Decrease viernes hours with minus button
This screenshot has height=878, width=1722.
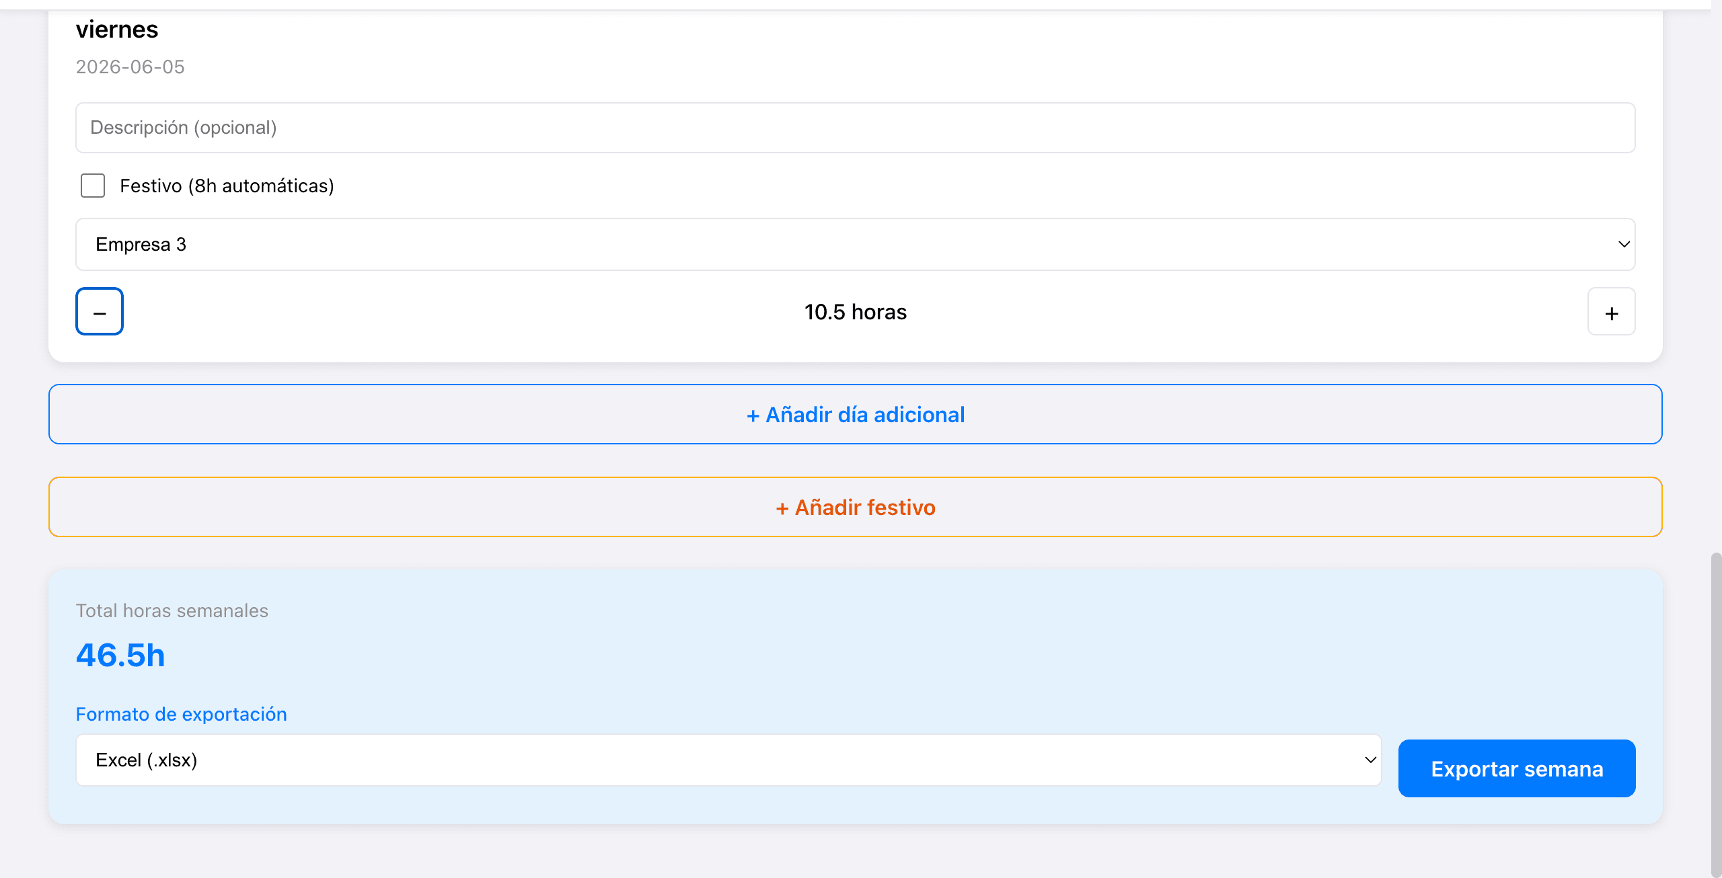100,311
